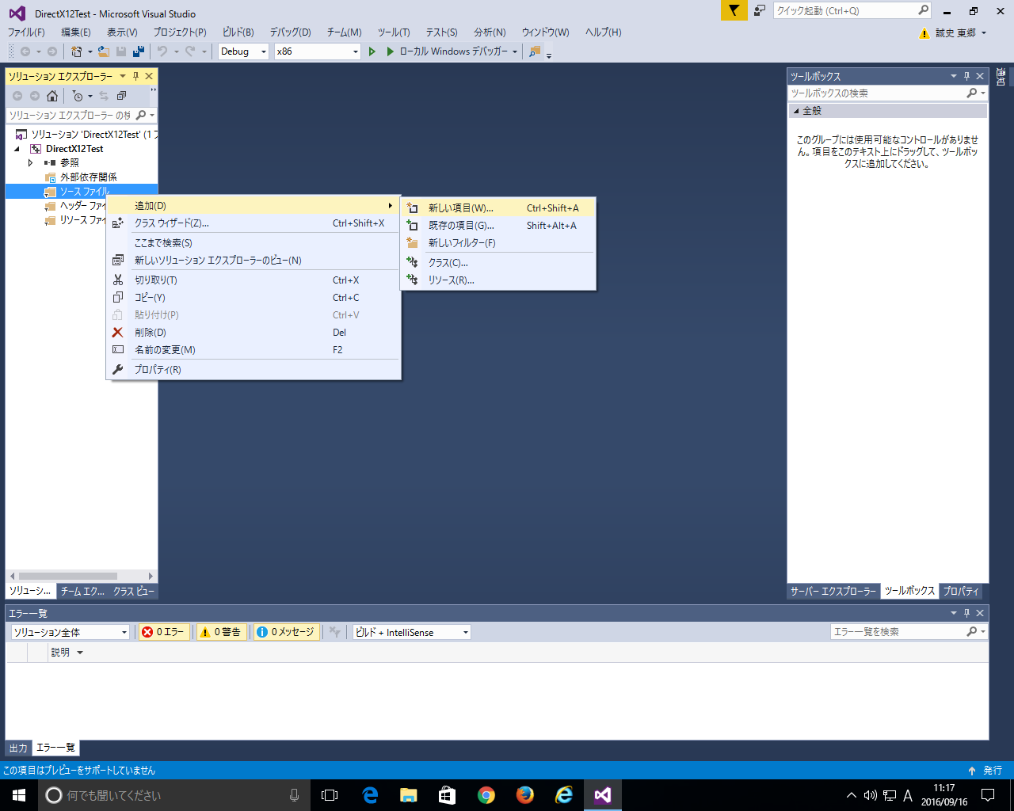Click the Solution Explorer Home icon
1014x811 pixels.
[52, 96]
